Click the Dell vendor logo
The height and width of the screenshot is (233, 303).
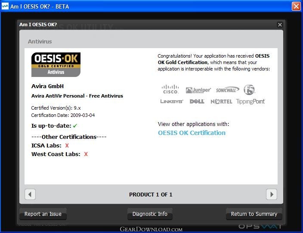[x=197, y=101]
